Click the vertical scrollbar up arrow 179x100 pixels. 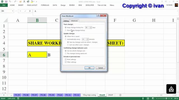click(x=178, y=19)
